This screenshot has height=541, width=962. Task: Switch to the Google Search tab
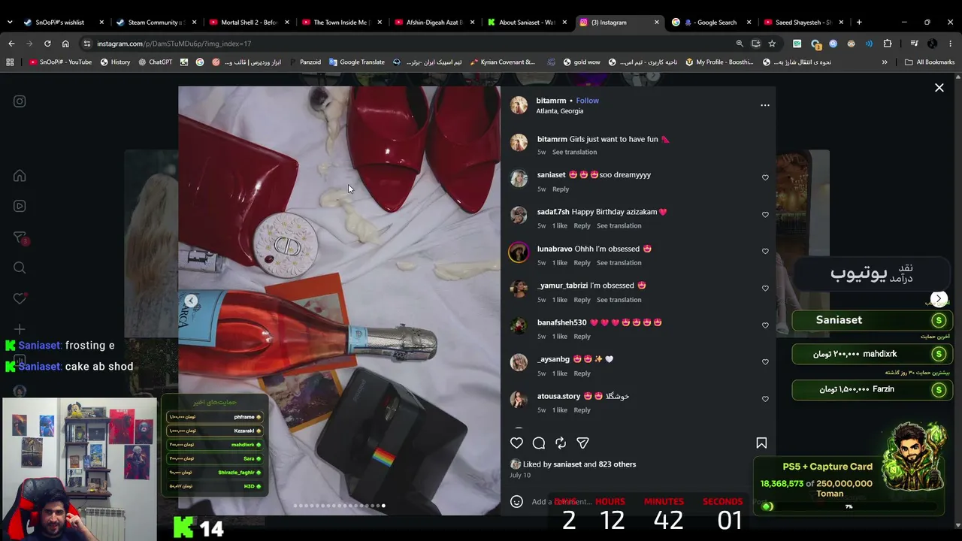point(712,23)
